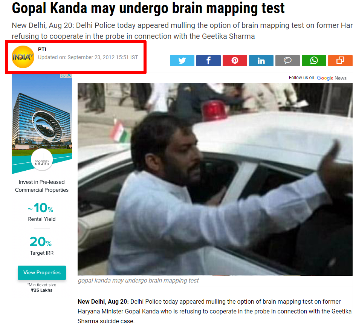This screenshot has width=353, height=324.
Task: Share article on WhatsApp
Action: 314,61
